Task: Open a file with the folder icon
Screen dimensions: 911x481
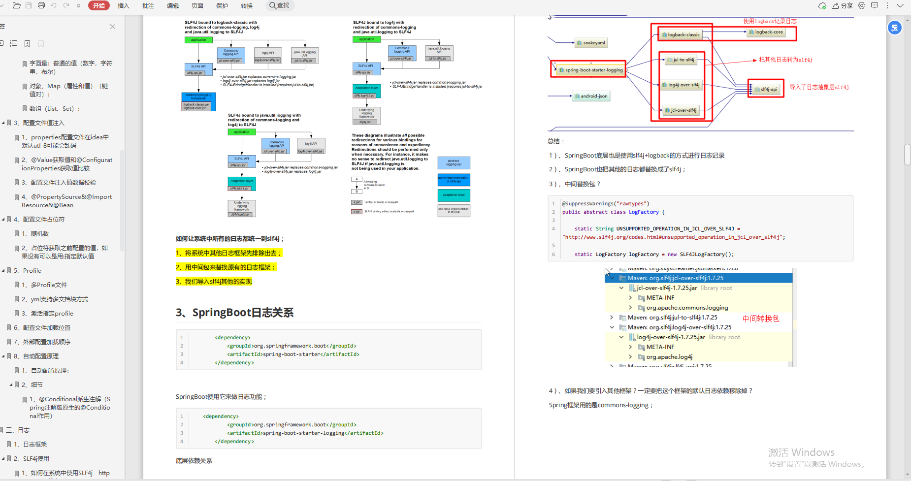Action: coord(16,5)
